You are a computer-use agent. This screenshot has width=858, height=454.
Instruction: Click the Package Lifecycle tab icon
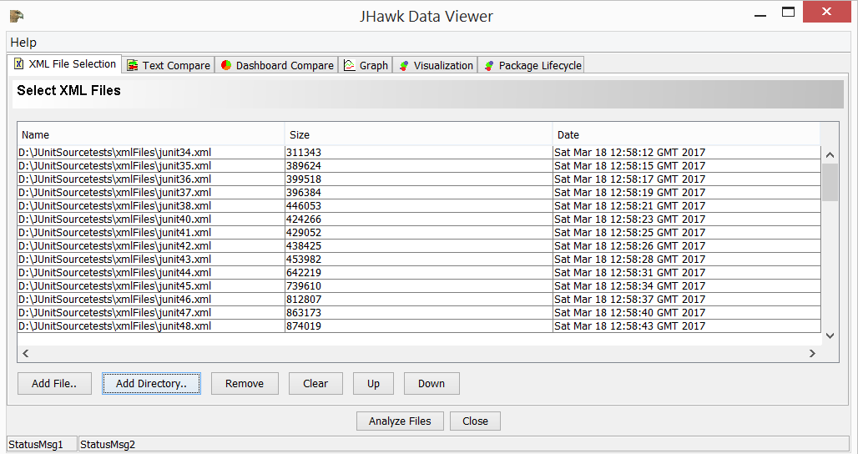[x=489, y=66]
